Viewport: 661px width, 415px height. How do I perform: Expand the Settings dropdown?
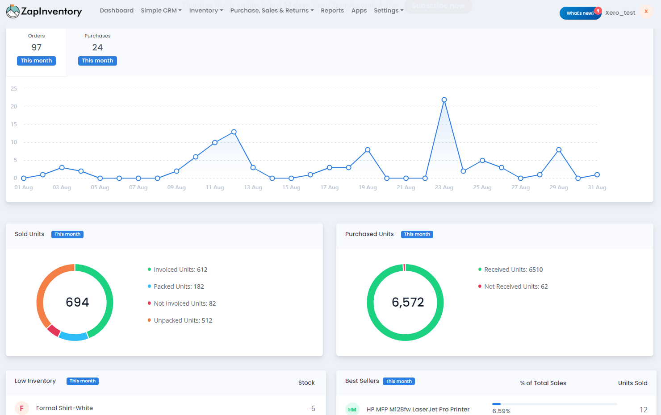(x=389, y=10)
